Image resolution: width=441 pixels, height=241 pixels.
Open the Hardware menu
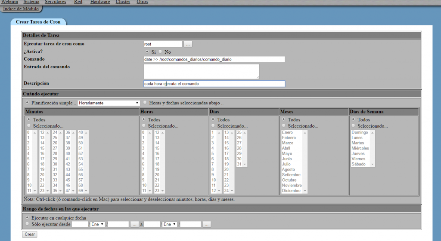click(100, 2)
